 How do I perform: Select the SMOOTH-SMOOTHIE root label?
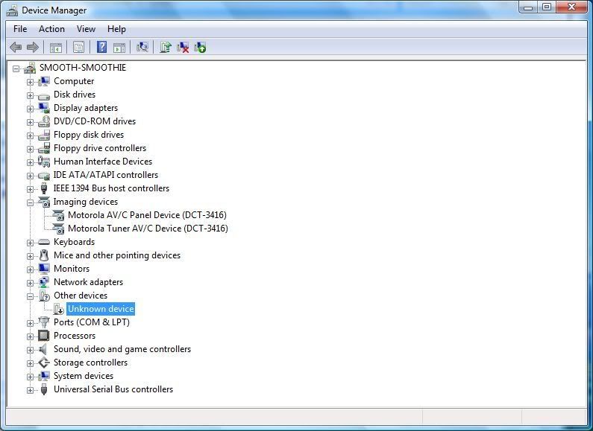pyautogui.click(x=83, y=68)
